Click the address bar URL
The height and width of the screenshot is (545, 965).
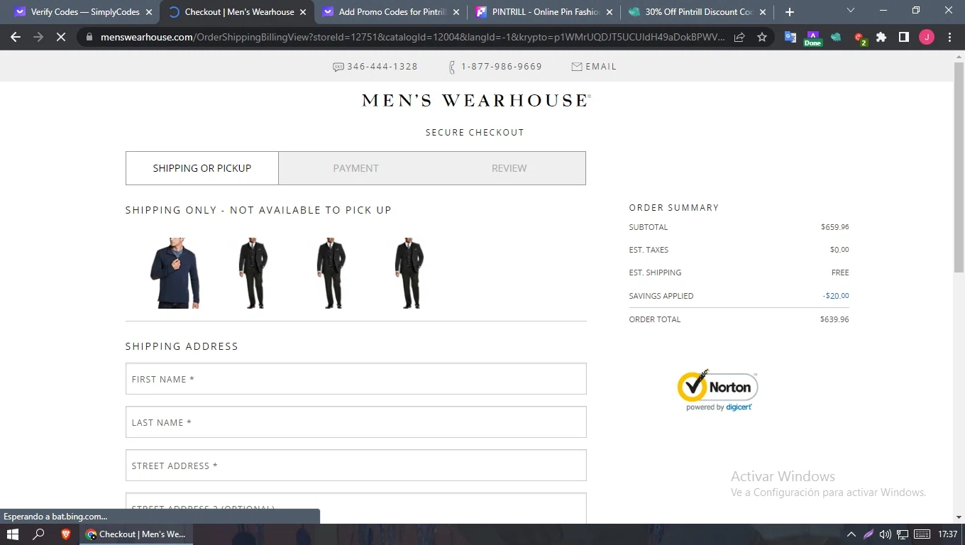tap(412, 37)
